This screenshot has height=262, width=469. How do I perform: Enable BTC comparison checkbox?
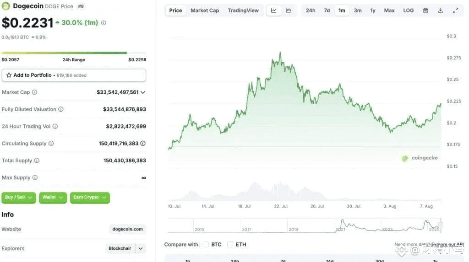pos(206,244)
